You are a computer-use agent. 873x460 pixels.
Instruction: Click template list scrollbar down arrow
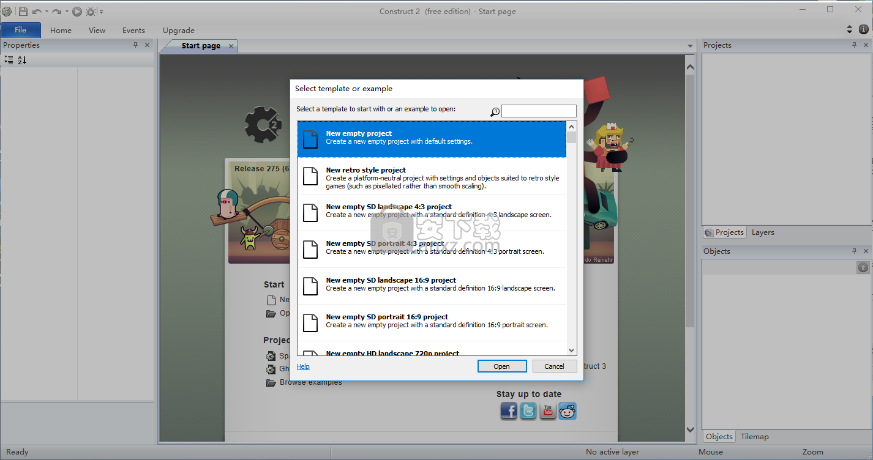[572, 351]
